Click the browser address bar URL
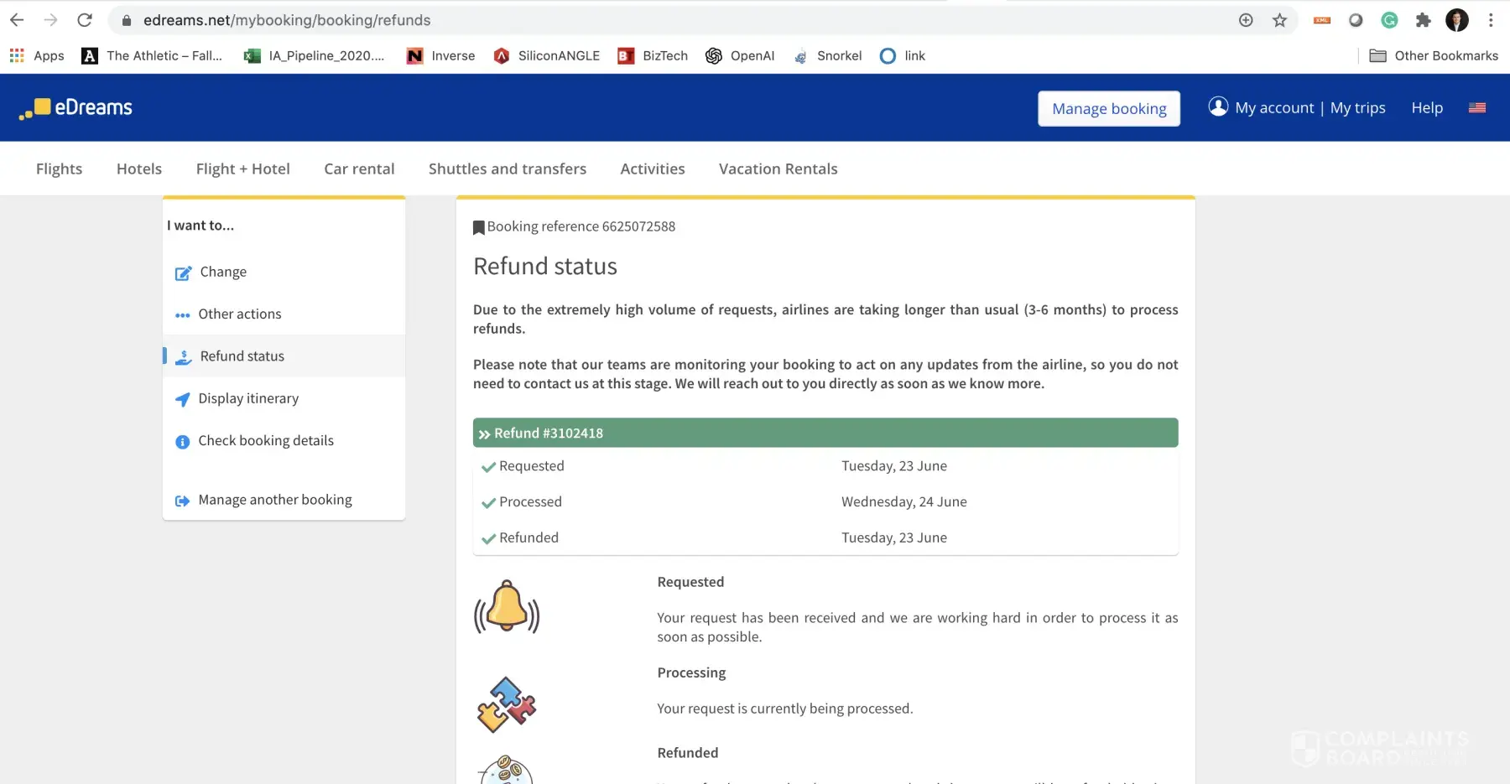This screenshot has height=784, width=1510. point(287,20)
